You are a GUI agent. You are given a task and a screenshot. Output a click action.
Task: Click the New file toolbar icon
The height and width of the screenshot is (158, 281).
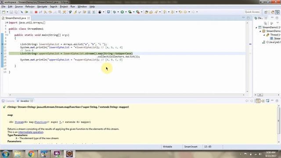tap(4, 12)
